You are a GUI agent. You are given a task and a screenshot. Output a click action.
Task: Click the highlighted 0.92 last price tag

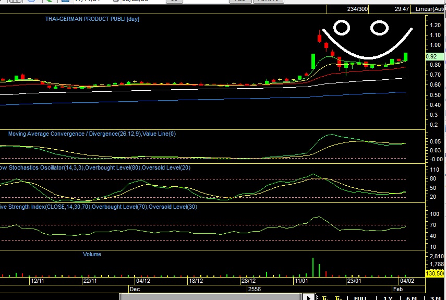tap(435, 56)
